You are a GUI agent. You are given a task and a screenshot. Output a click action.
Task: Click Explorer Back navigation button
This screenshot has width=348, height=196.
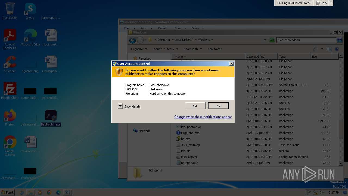pos(132,40)
